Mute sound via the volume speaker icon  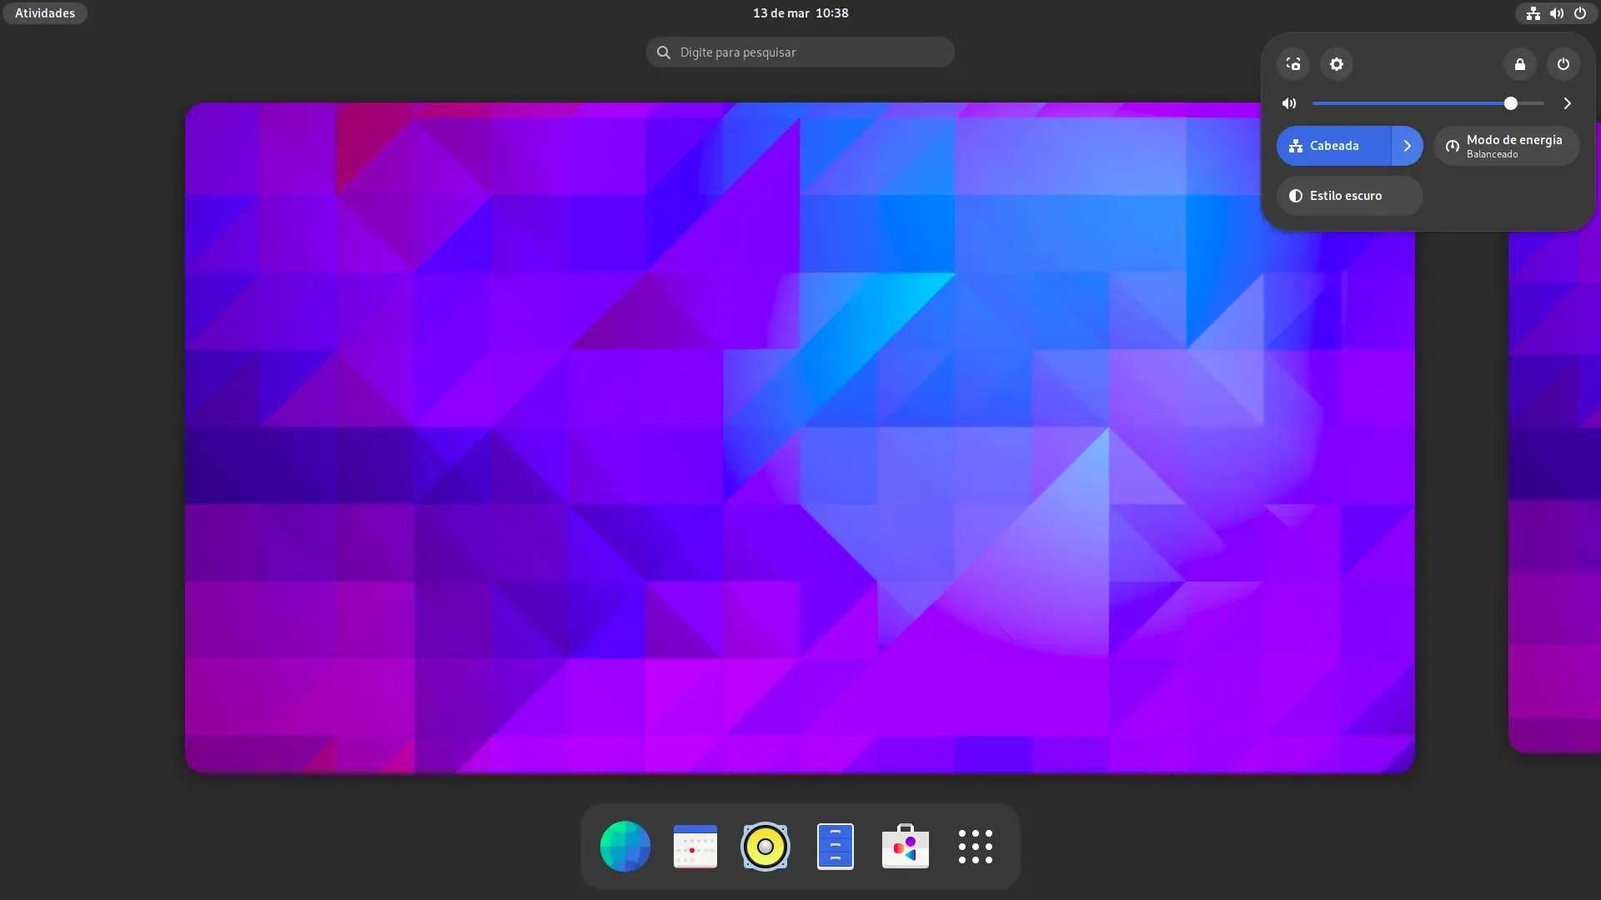coord(1289,103)
